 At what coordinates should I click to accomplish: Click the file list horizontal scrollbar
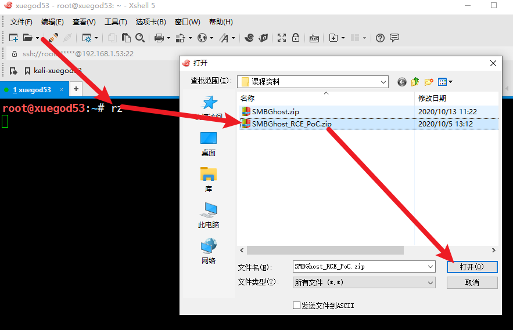pyautogui.click(x=325, y=251)
